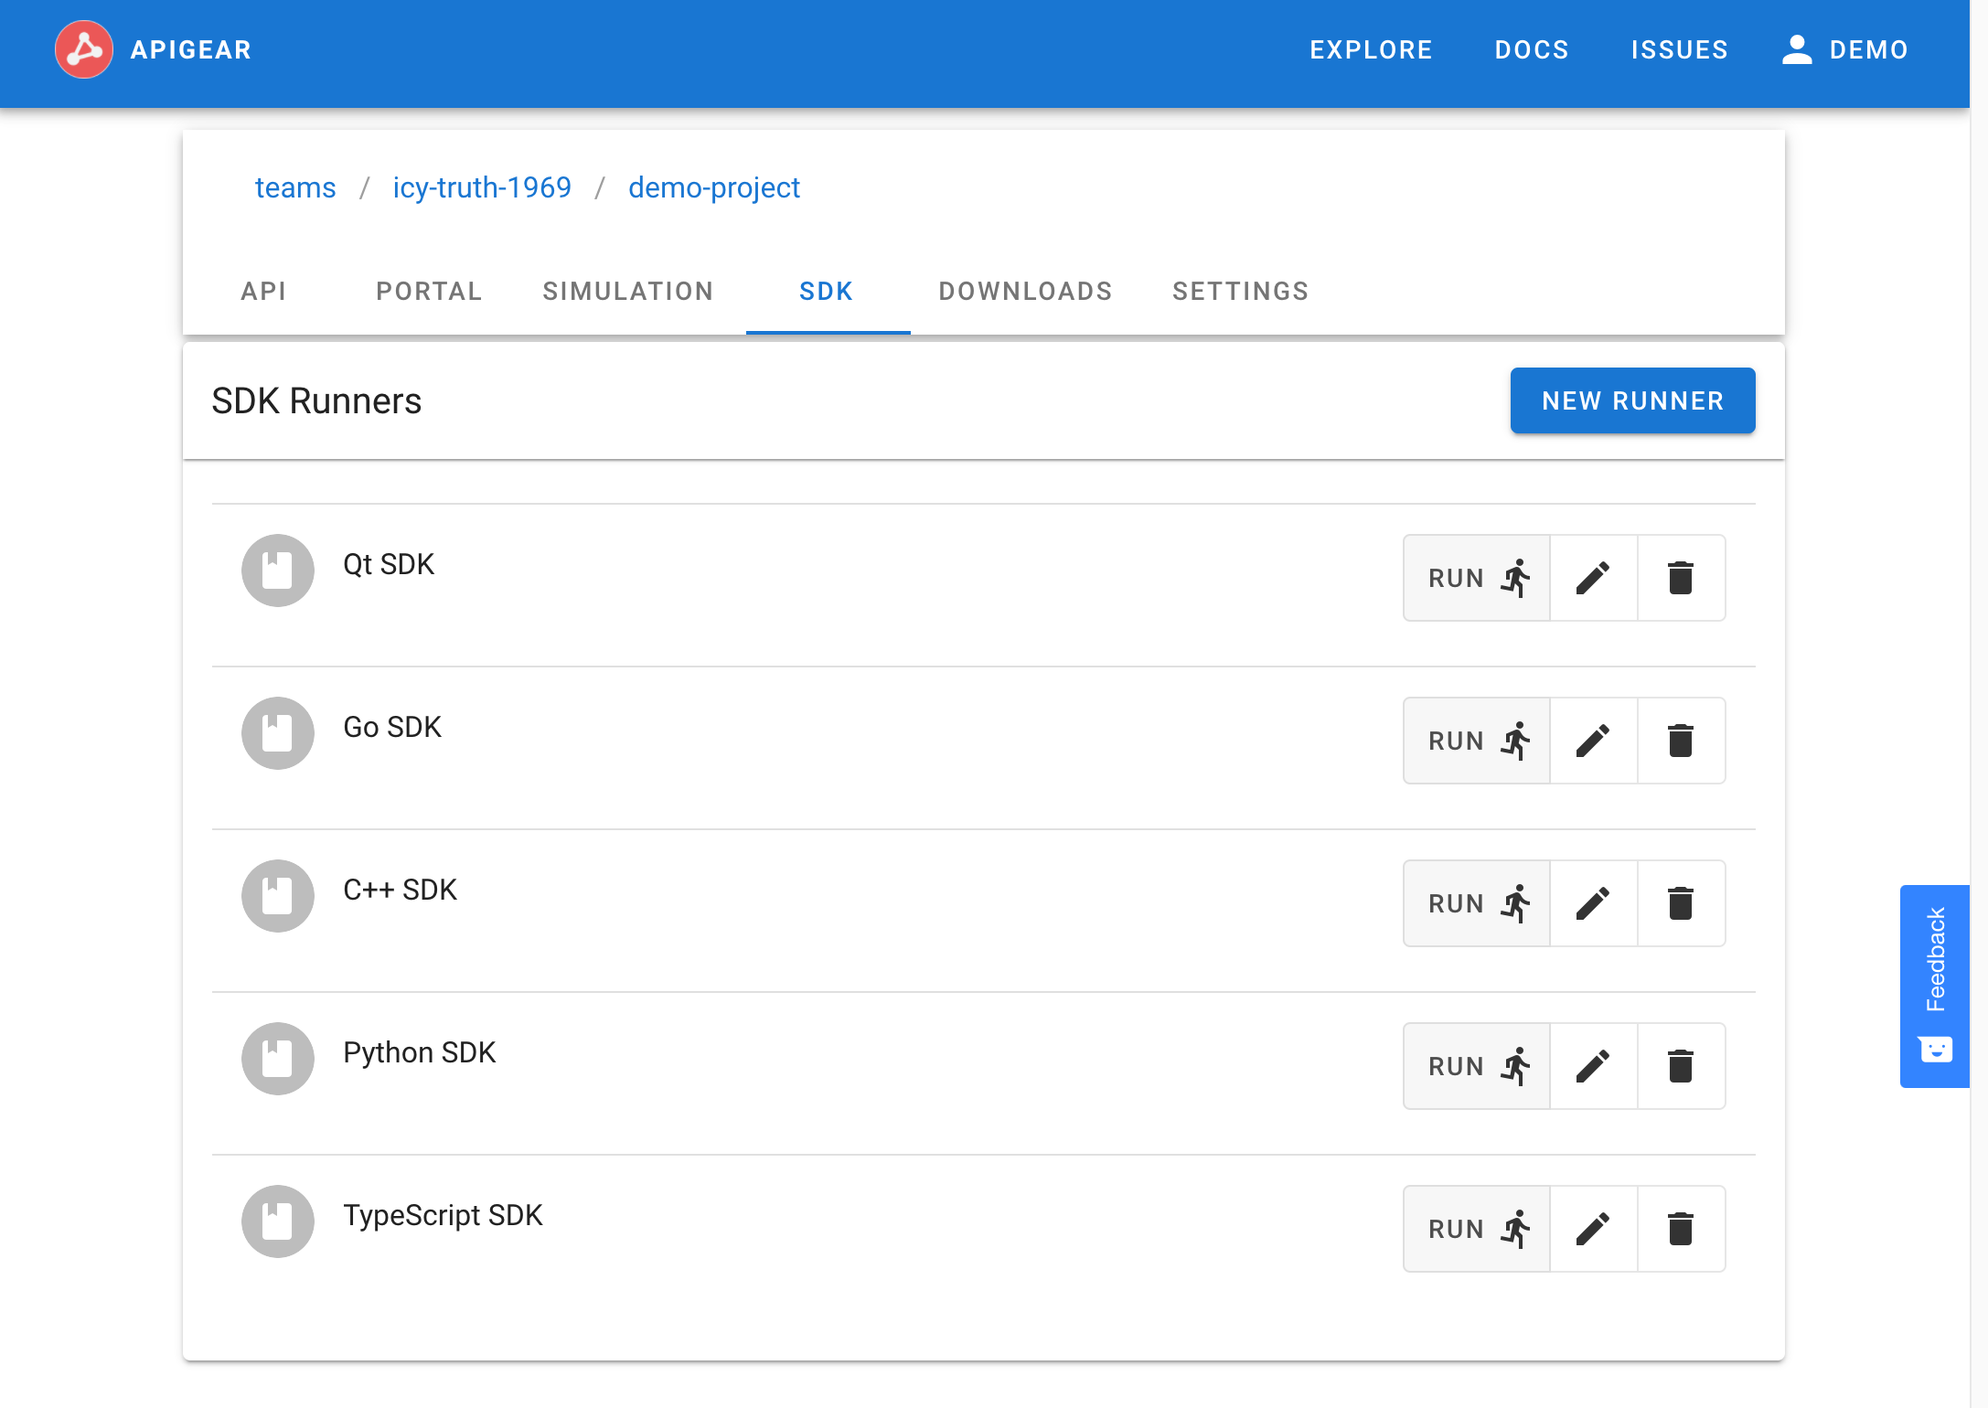Create a NEW RUNNER

(1631, 400)
